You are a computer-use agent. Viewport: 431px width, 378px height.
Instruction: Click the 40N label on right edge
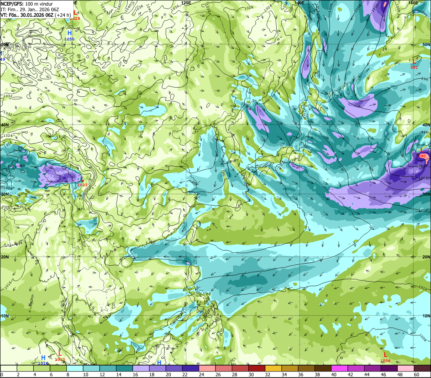[x=426, y=125]
